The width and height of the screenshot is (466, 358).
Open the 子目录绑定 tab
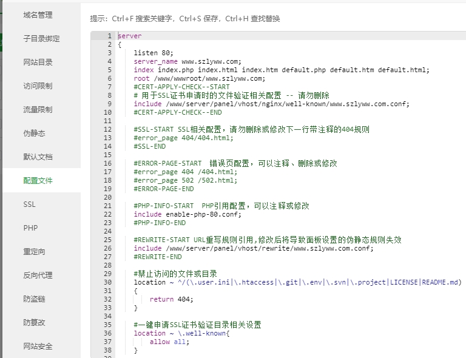pyautogui.click(x=42, y=39)
